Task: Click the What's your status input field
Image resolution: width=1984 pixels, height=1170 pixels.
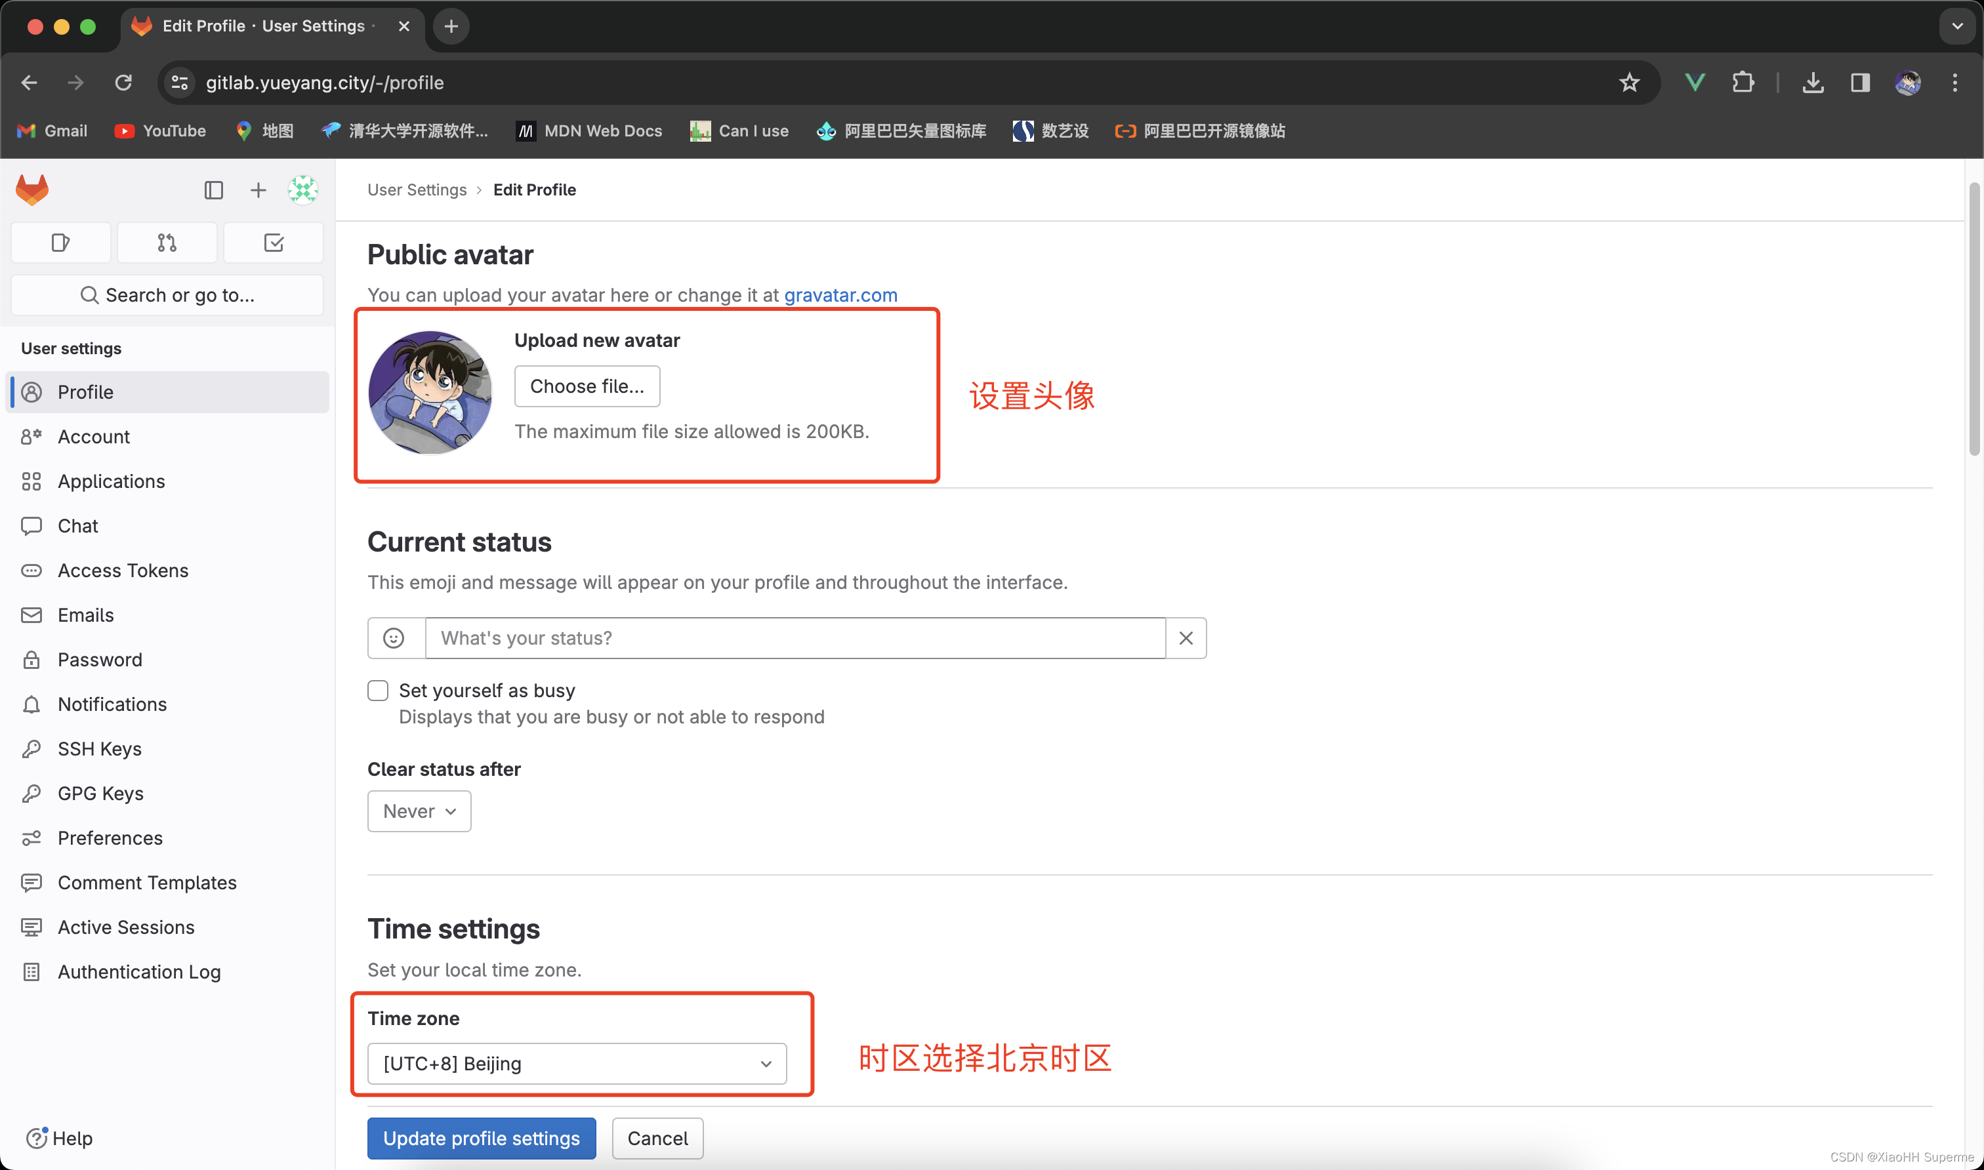Action: pyautogui.click(x=794, y=638)
